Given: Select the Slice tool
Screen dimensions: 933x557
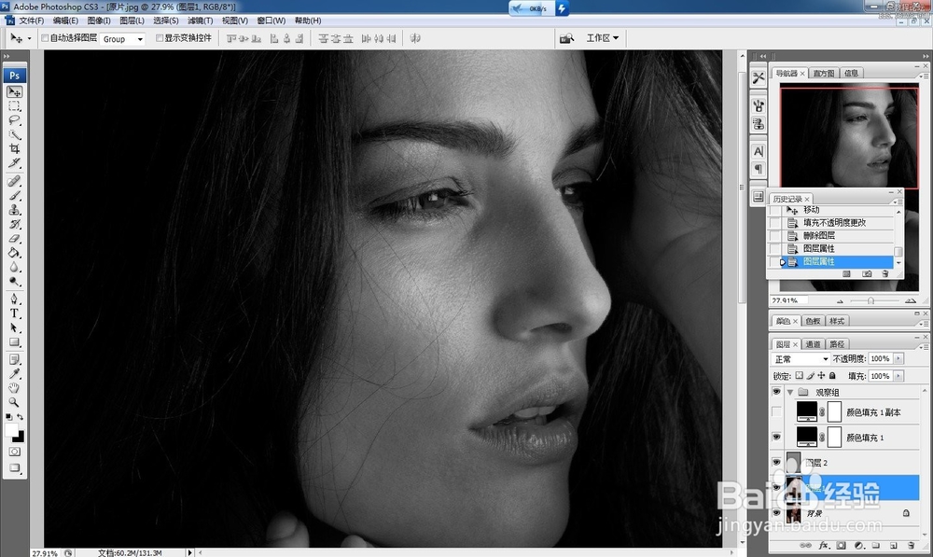Looking at the screenshot, I should (14, 163).
